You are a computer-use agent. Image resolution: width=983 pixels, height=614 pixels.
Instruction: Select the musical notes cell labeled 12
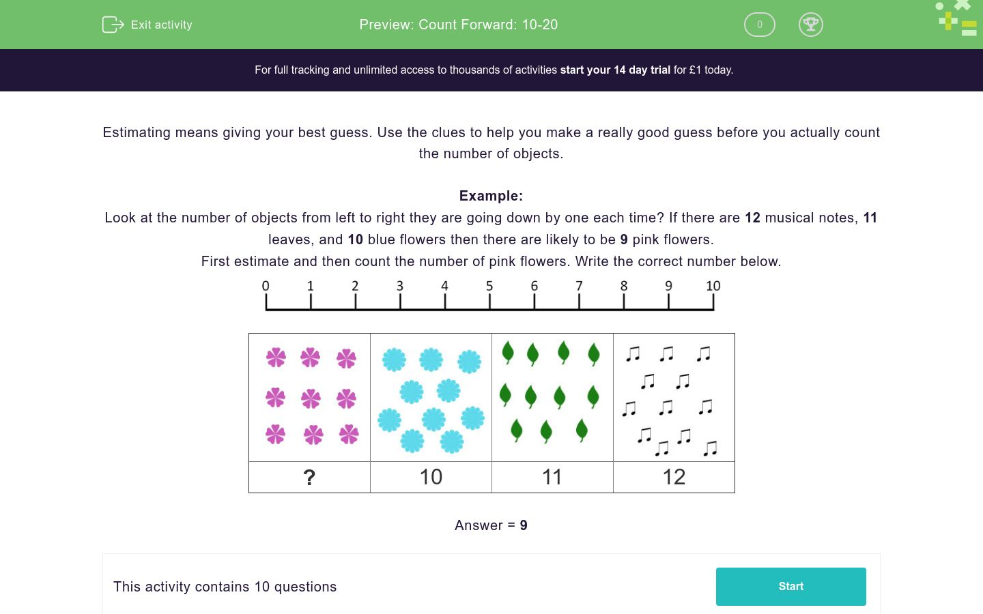(674, 397)
